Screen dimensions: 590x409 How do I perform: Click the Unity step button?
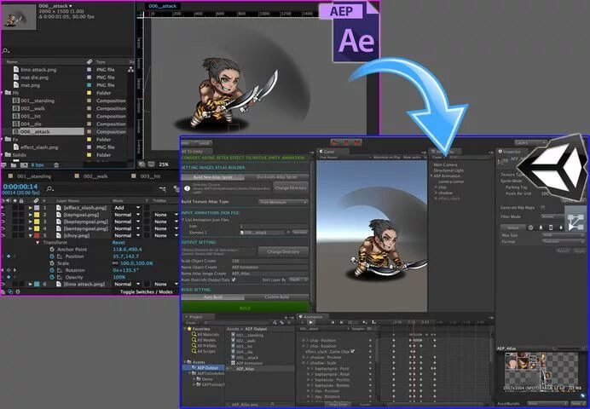[x=357, y=142]
